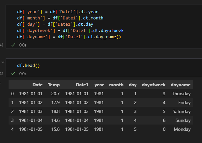
Task: Click the green success checkmark under df.head()
Action: pos(13,73)
